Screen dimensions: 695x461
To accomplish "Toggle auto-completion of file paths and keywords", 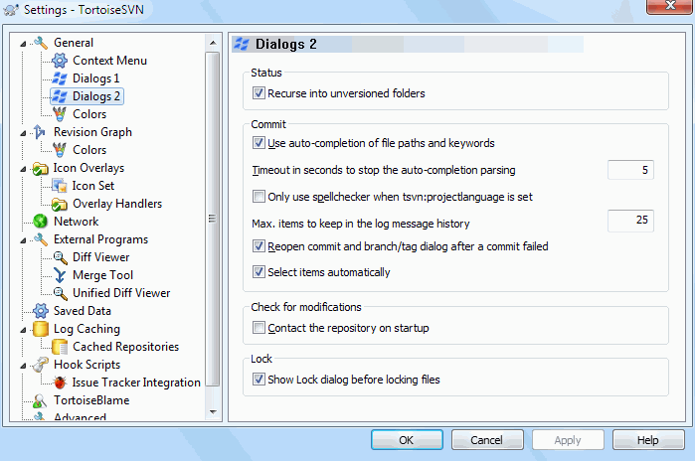I will point(259,143).
